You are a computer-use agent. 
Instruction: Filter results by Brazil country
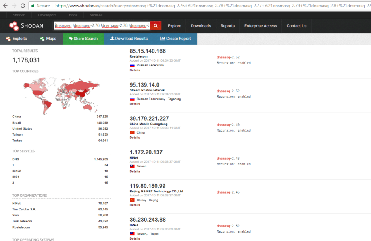[17, 123]
